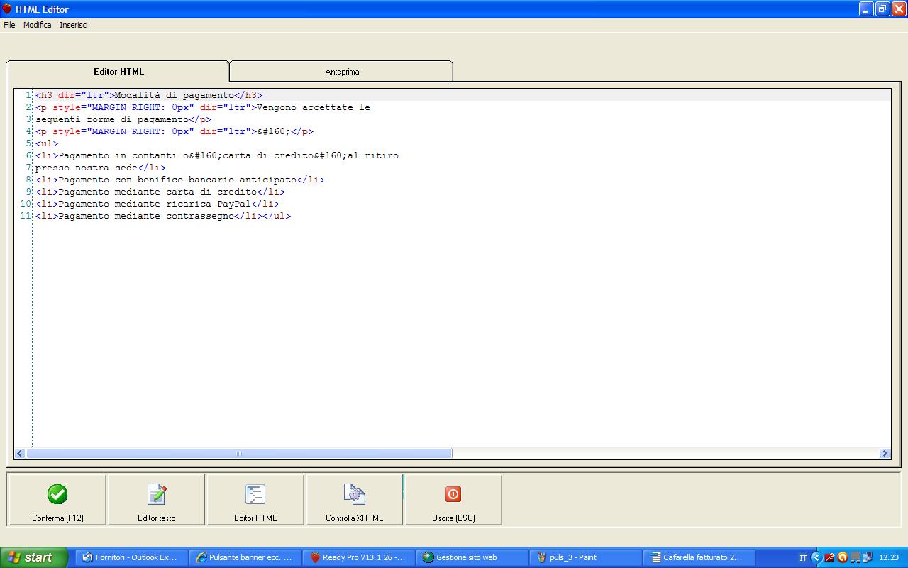Click the left arrow of the horizontal scrollbar
Screen dimensions: 908x568
[20, 454]
